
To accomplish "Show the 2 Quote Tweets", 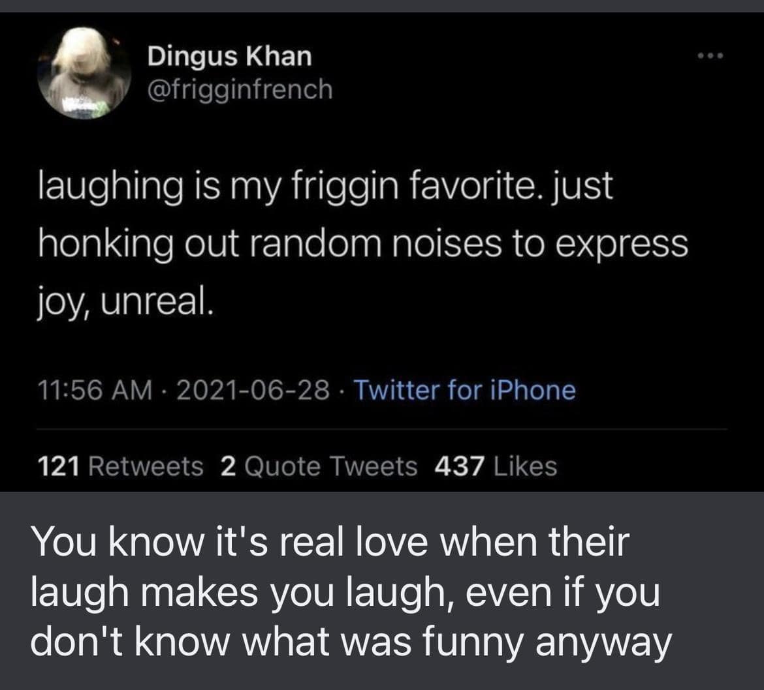I will tap(319, 466).
